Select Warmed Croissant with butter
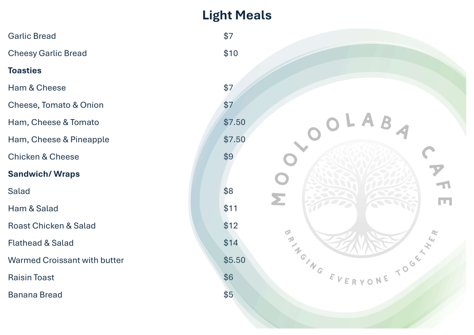474x335 pixels. click(66, 260)
